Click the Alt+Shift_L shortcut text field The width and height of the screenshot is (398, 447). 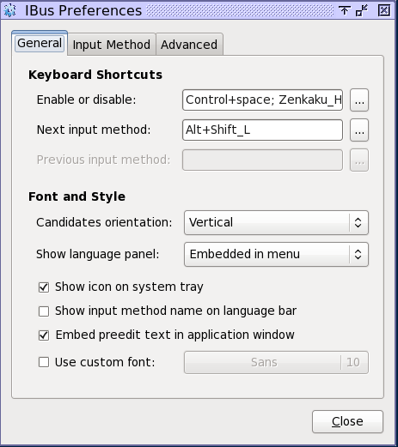pyautogui.click(x=262, y=130)
